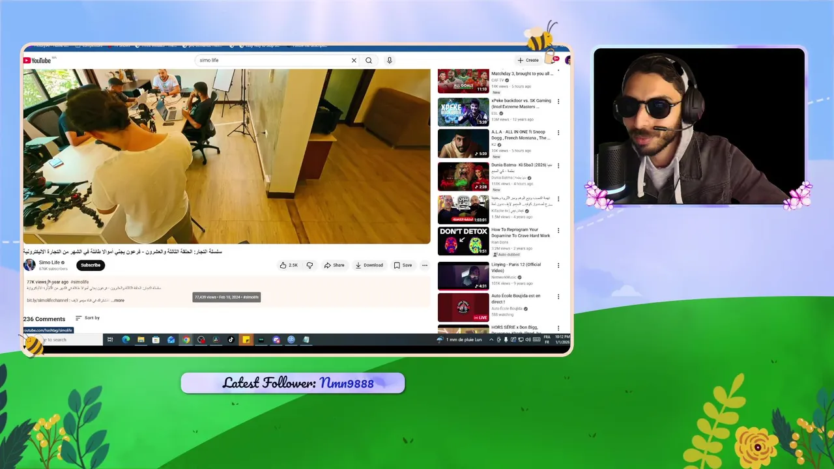
Task: Click the streamer webcam overlay
Action: pyautogui.click(x=699, y=126)
